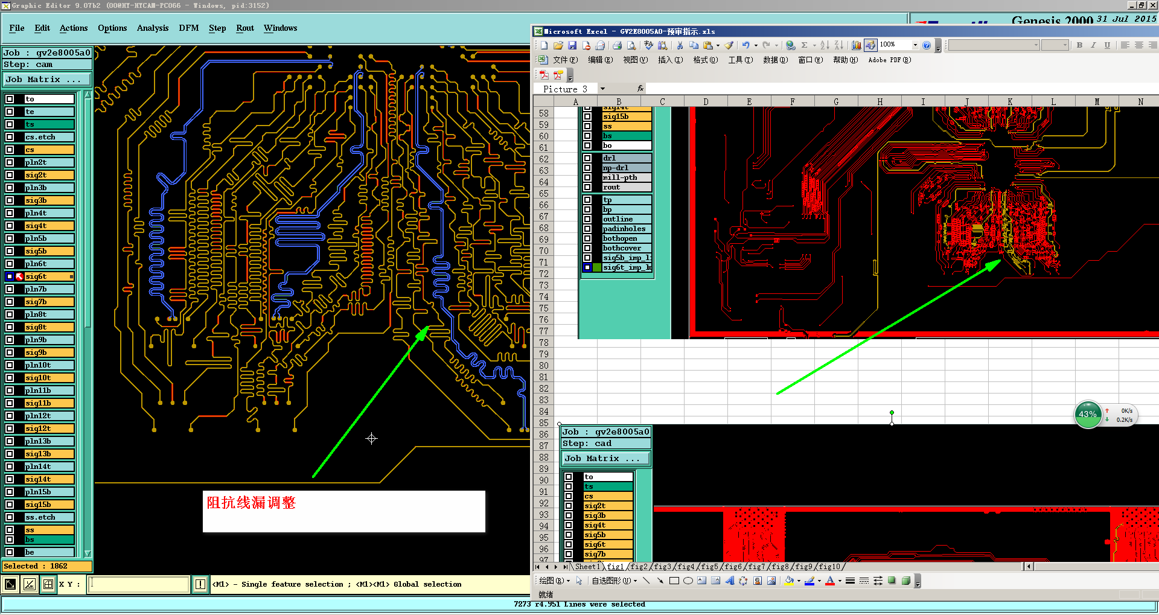Click the Save icon in Excel toolbar
This screenshot has width=1159, height=615.
point(572,45)
